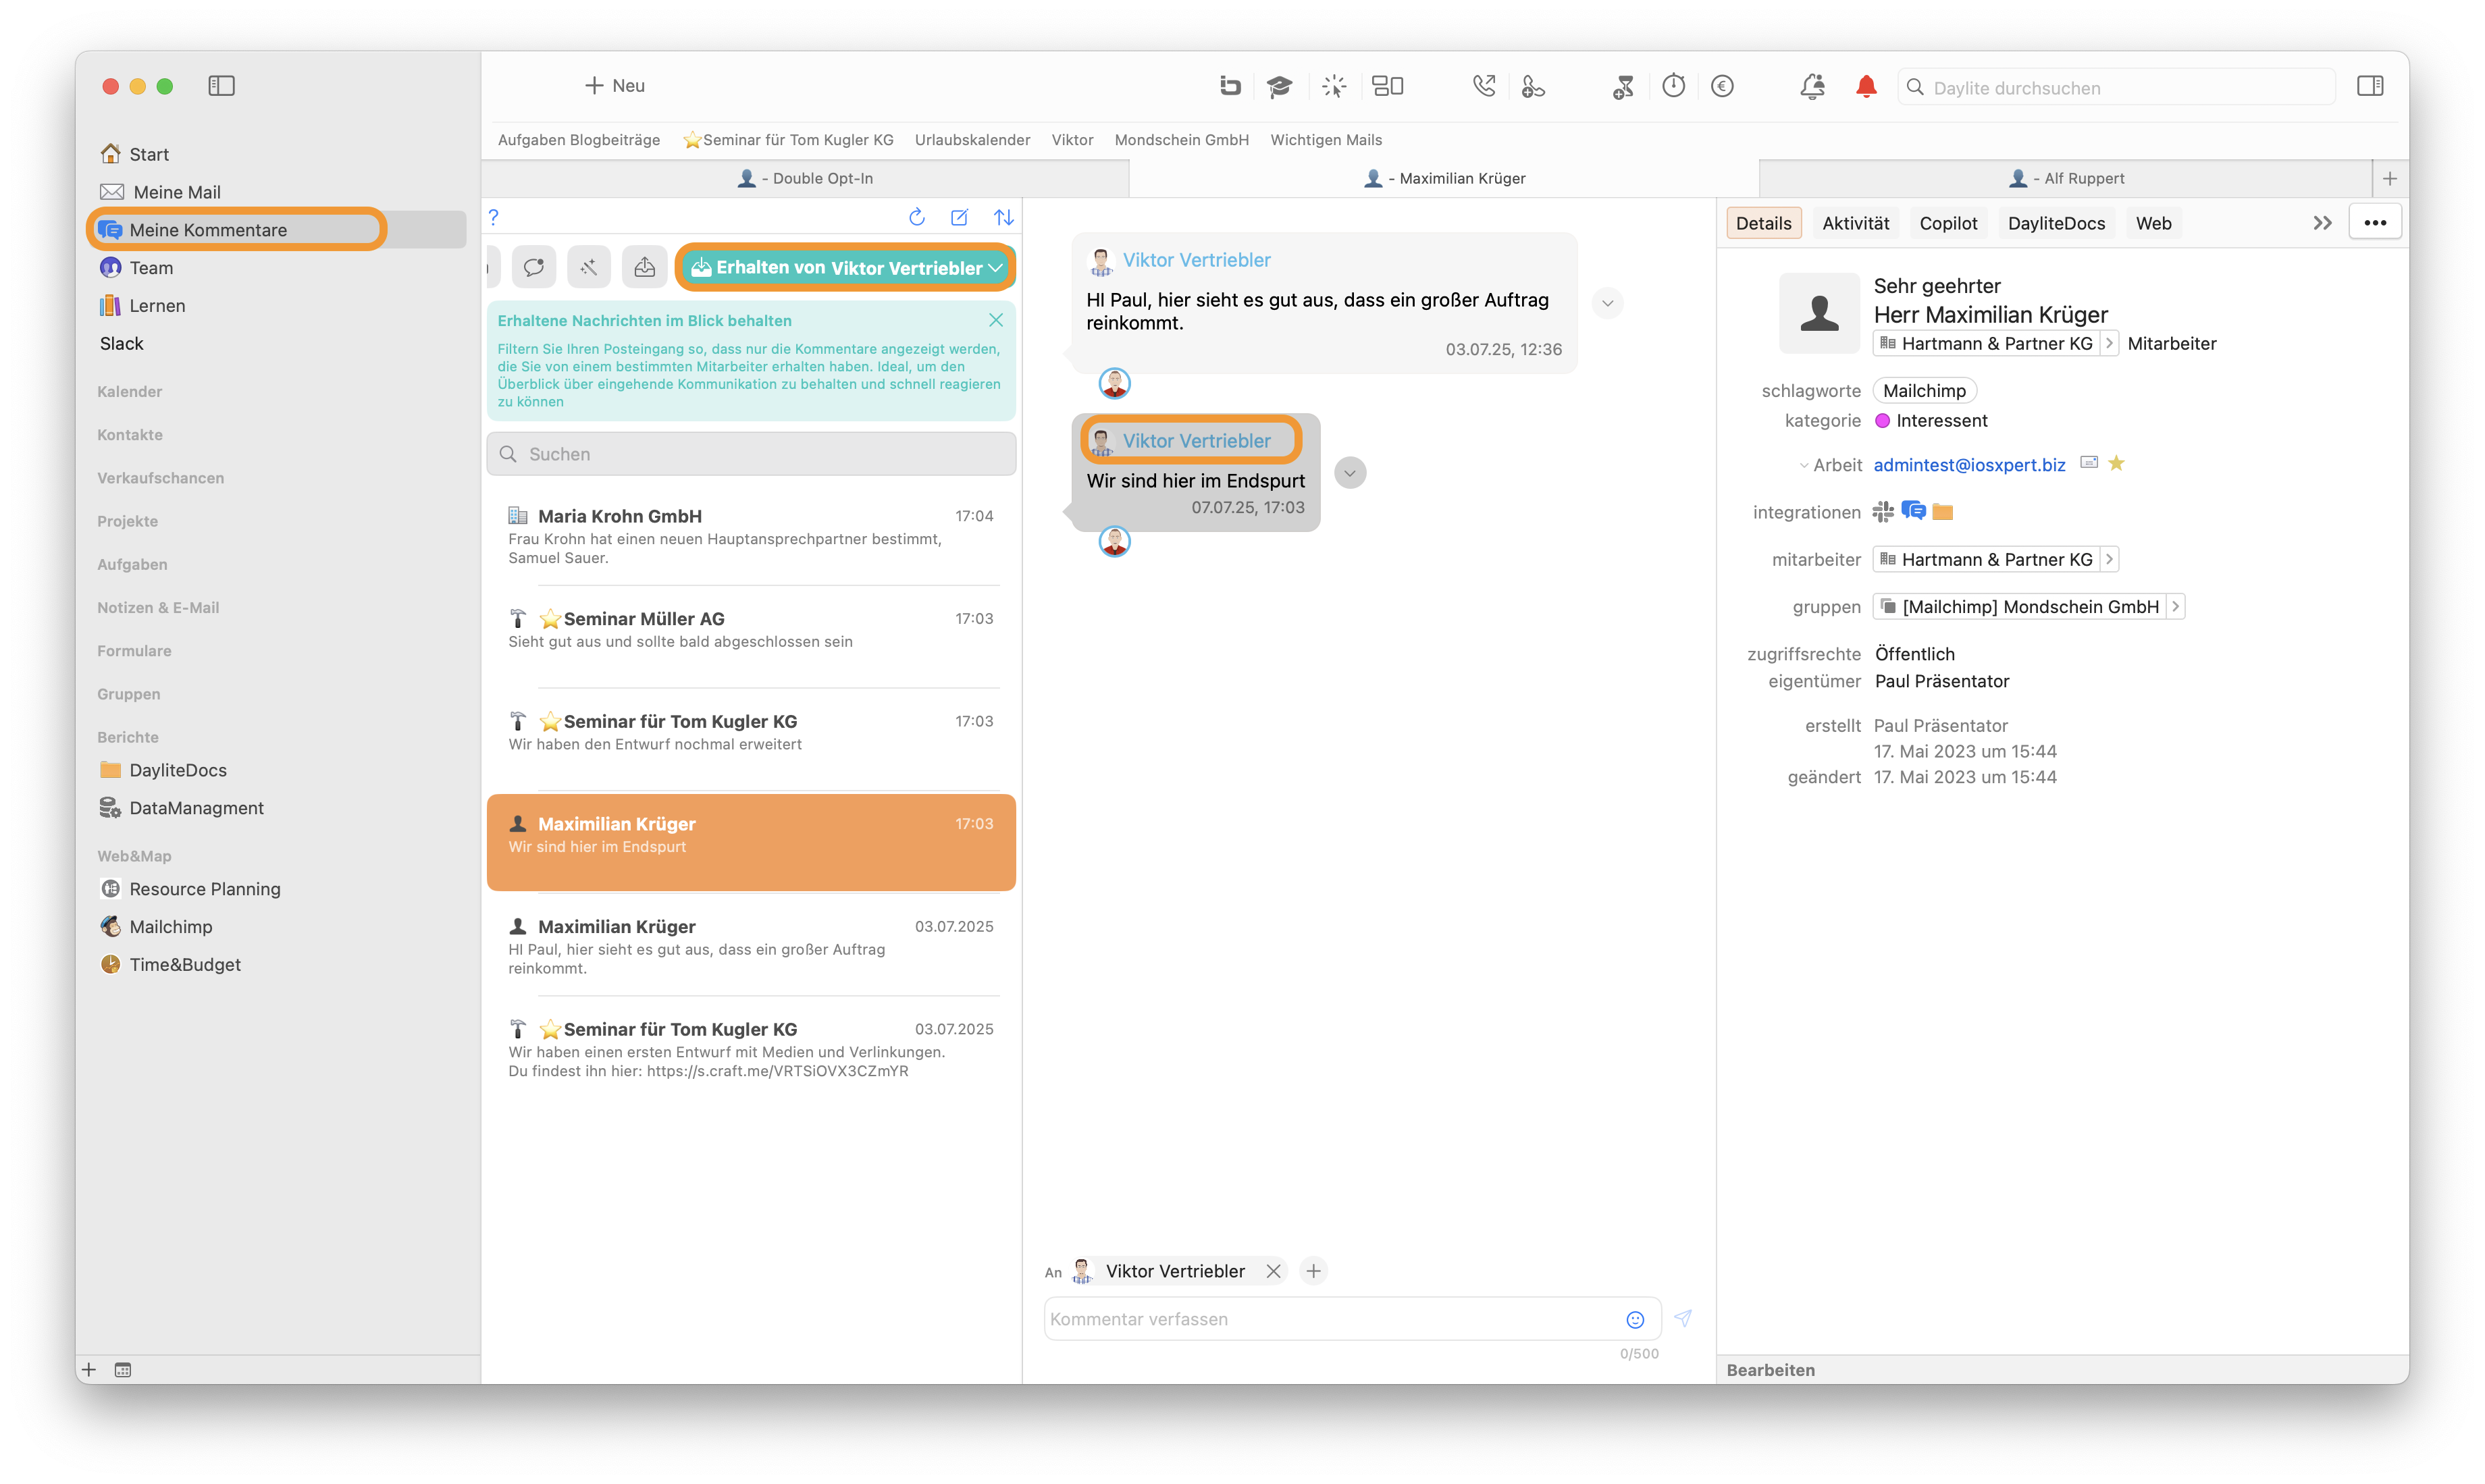2485x1484 pixels.
Task: Open the window layout icon in toolbar
Action: click(1387, 87)
